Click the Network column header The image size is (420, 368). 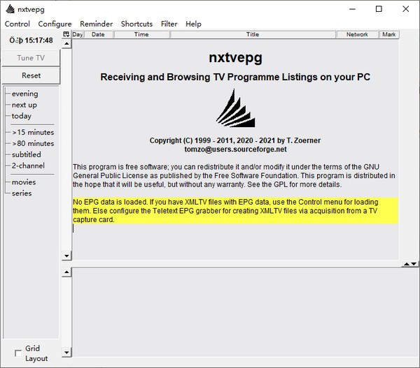357,34
